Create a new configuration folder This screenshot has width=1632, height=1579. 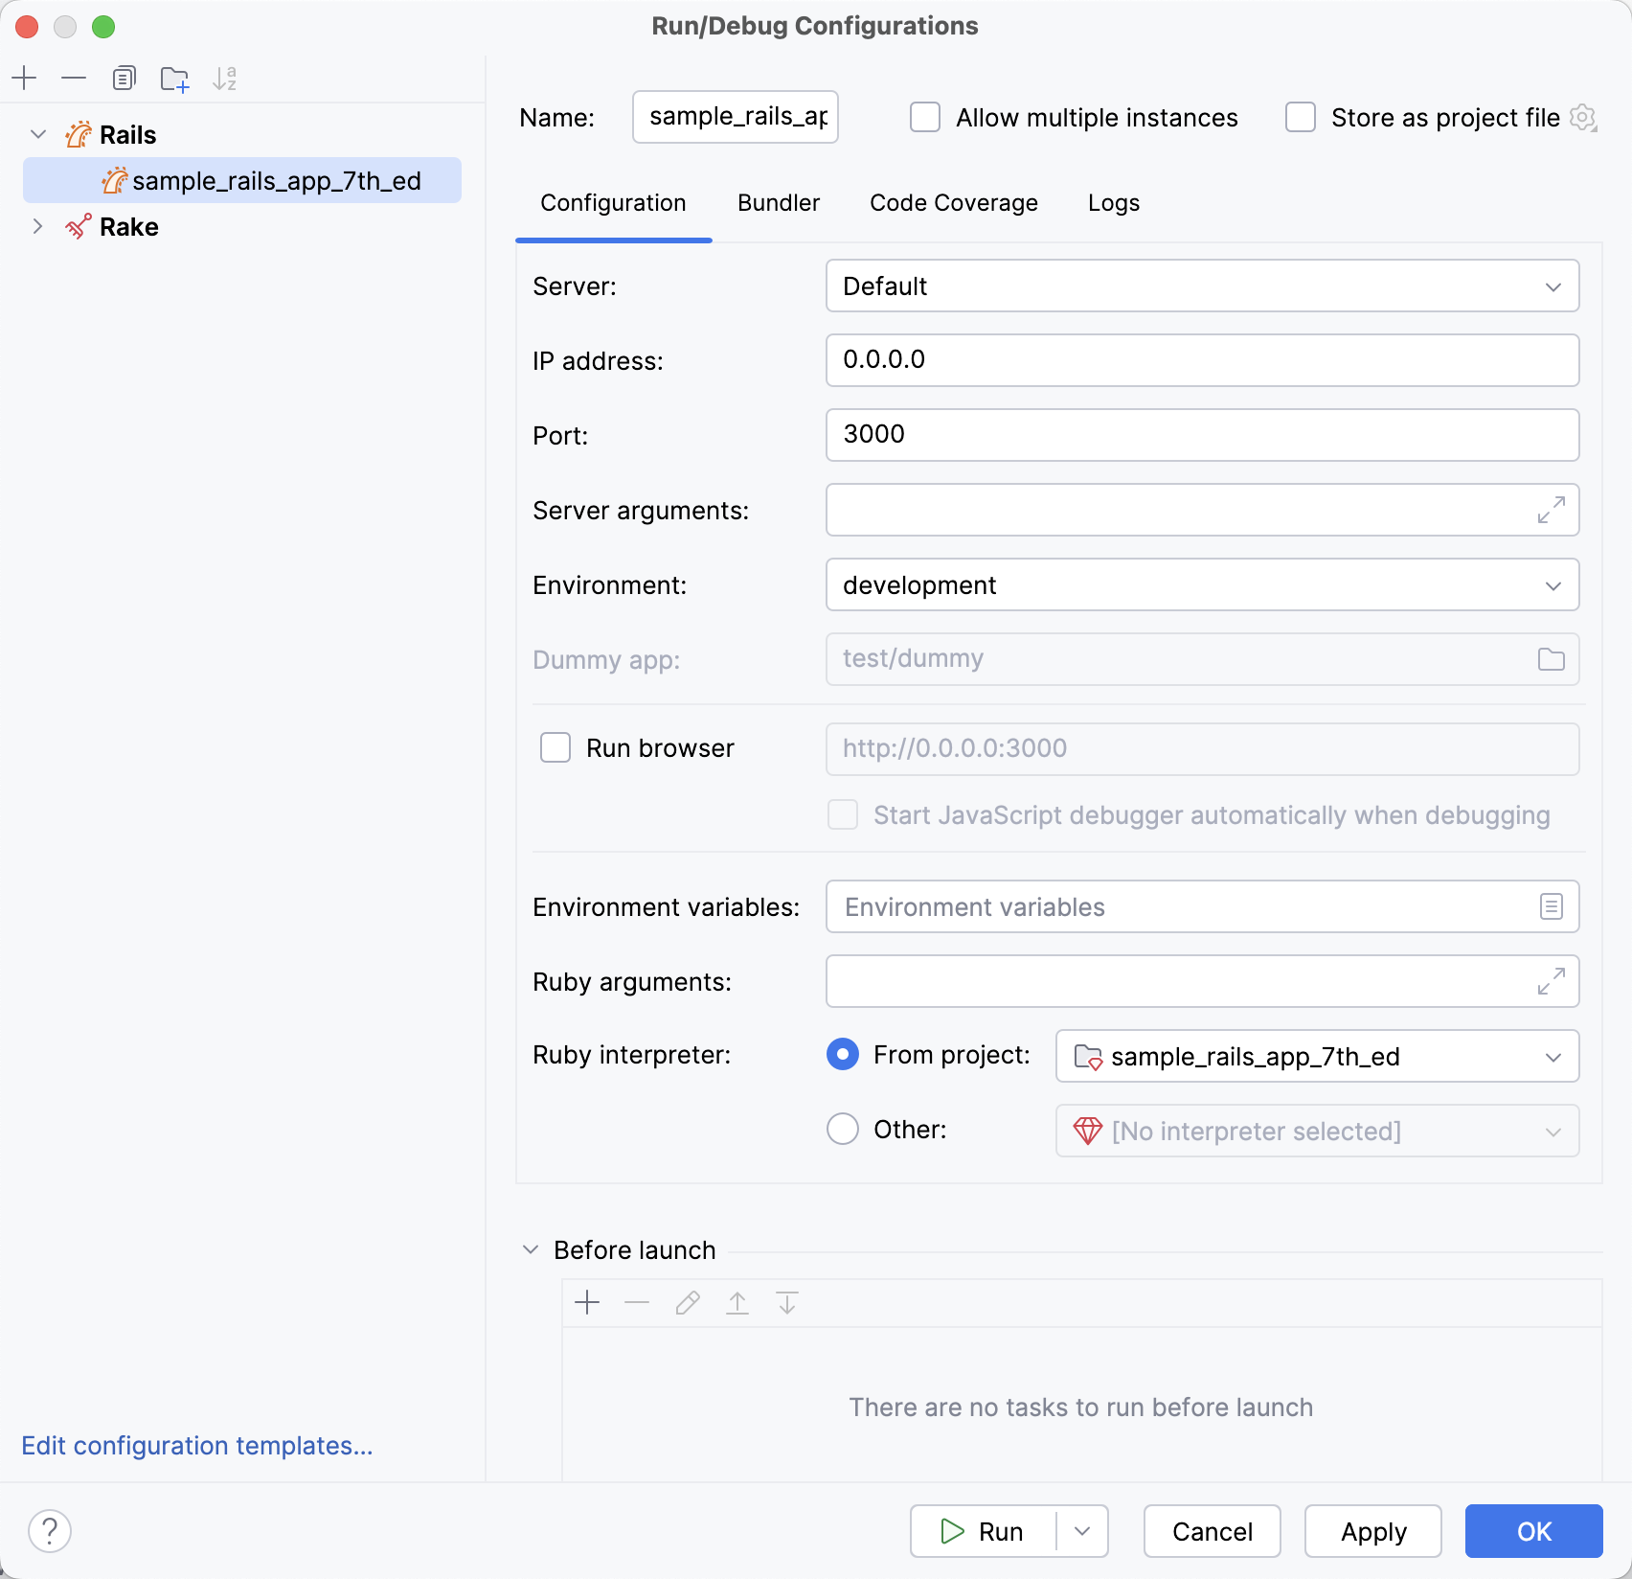pos(173,78)
